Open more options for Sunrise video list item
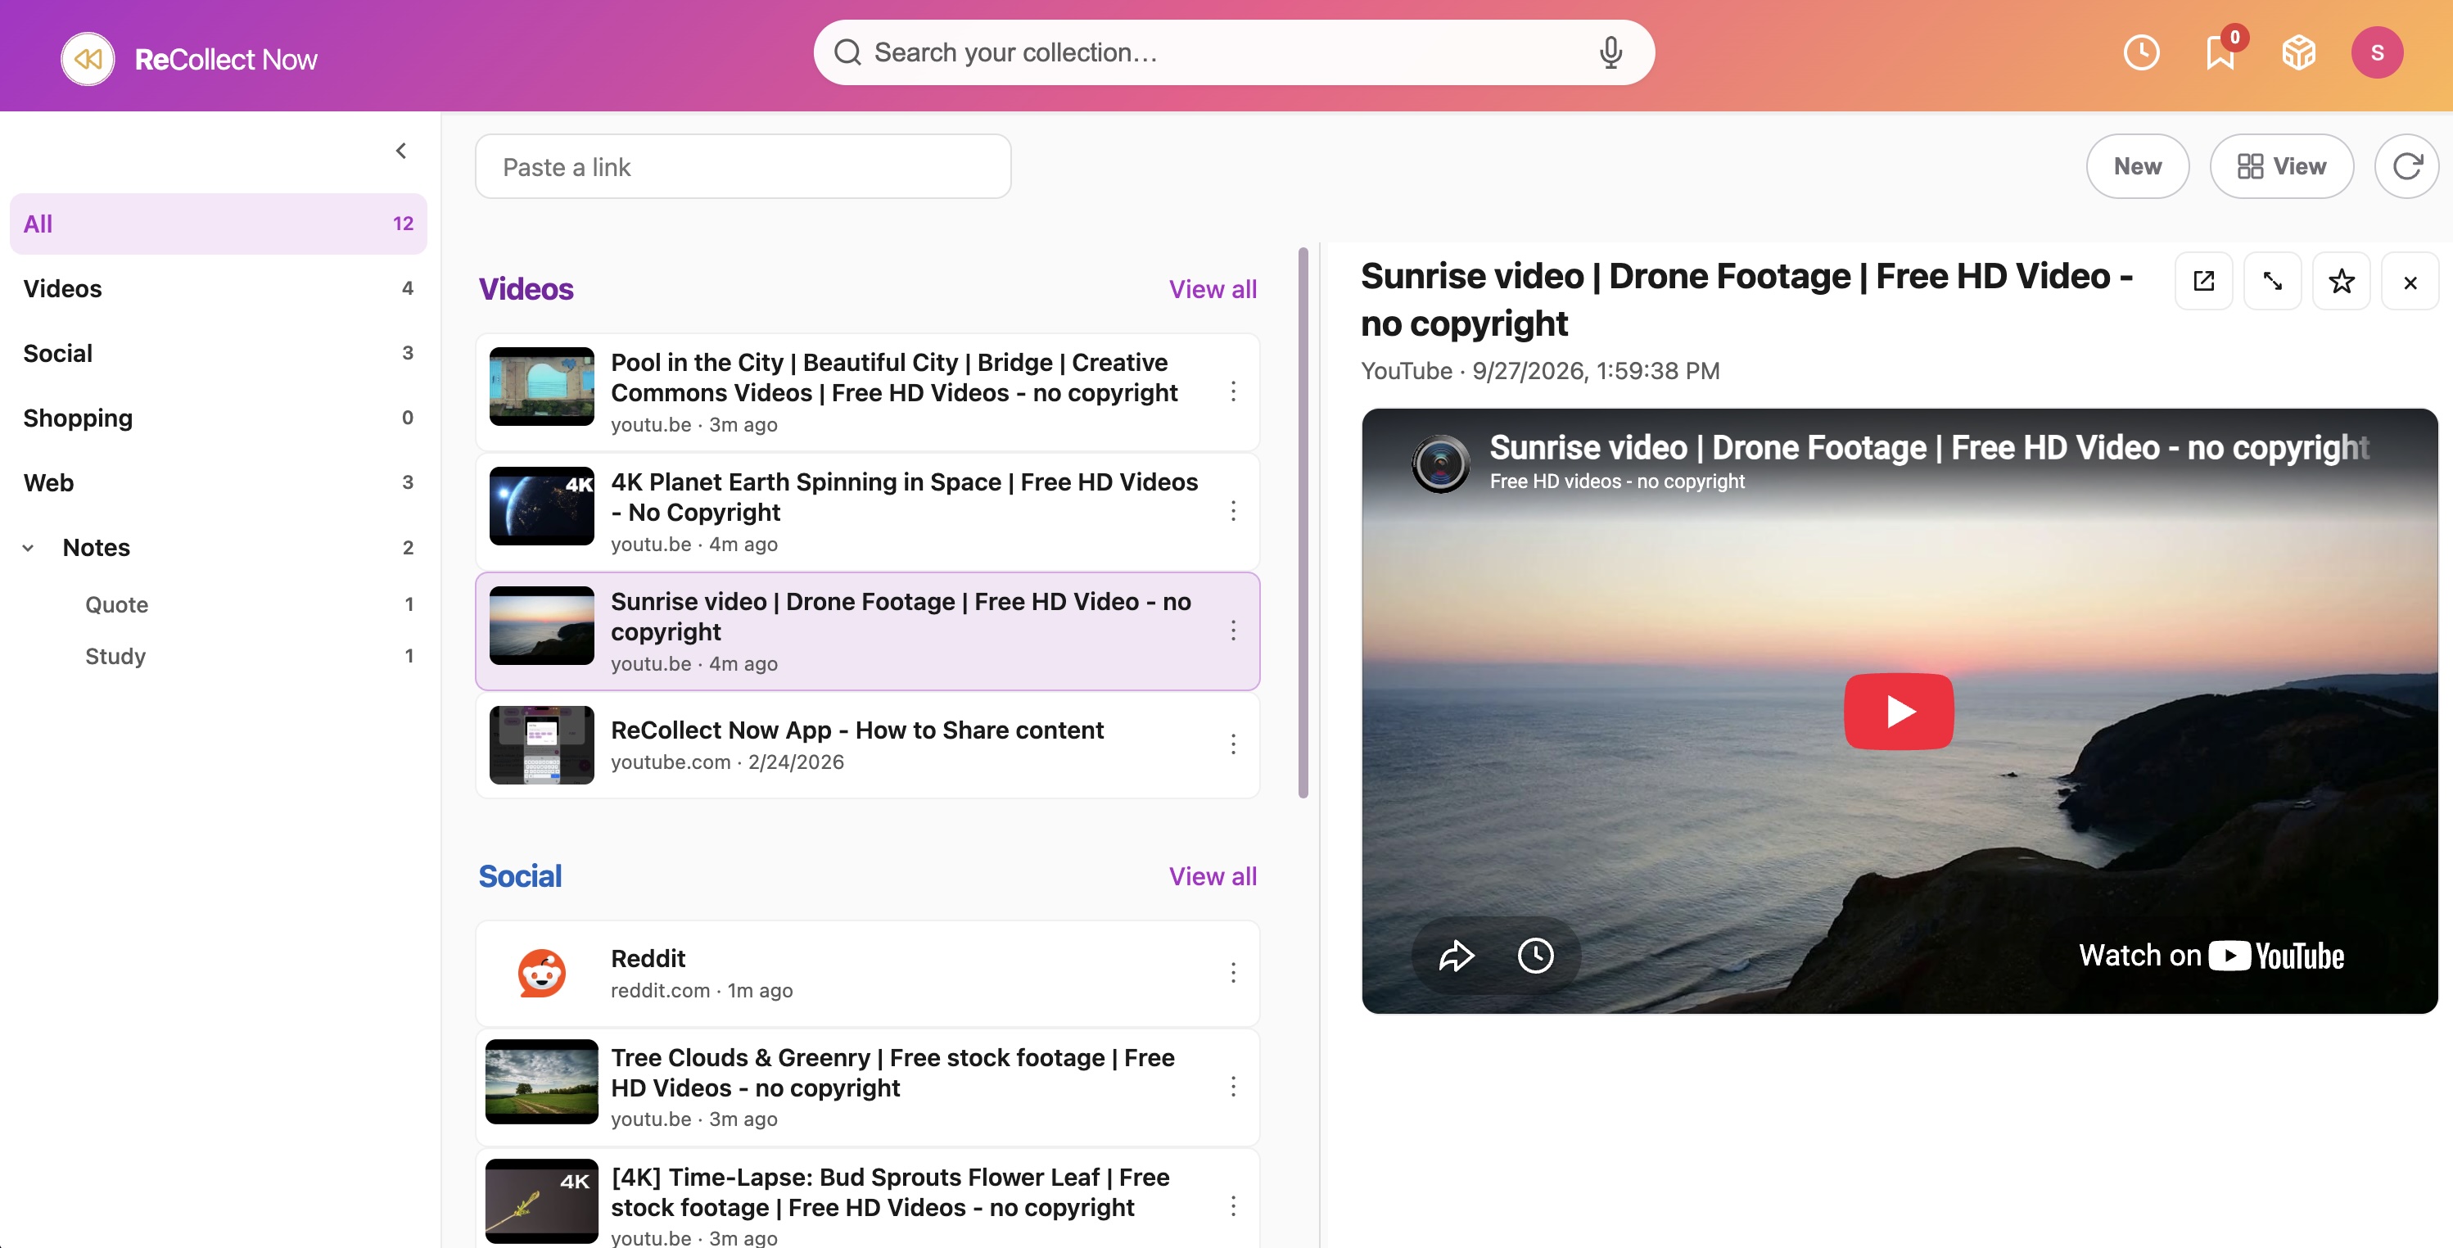Screen dimensions: 2453x1248 (x=1233, y=631)
